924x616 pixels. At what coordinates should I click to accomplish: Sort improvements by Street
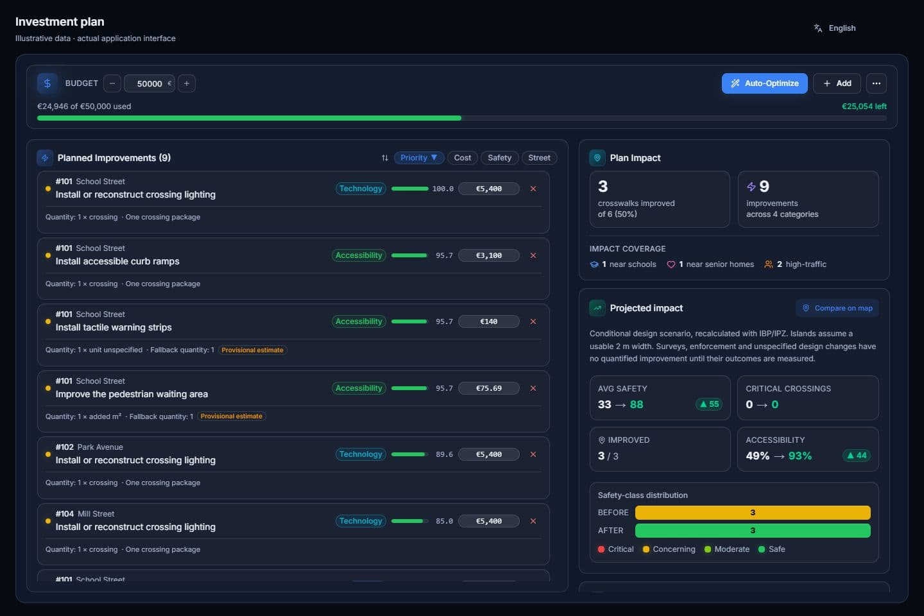pos(539,158)
